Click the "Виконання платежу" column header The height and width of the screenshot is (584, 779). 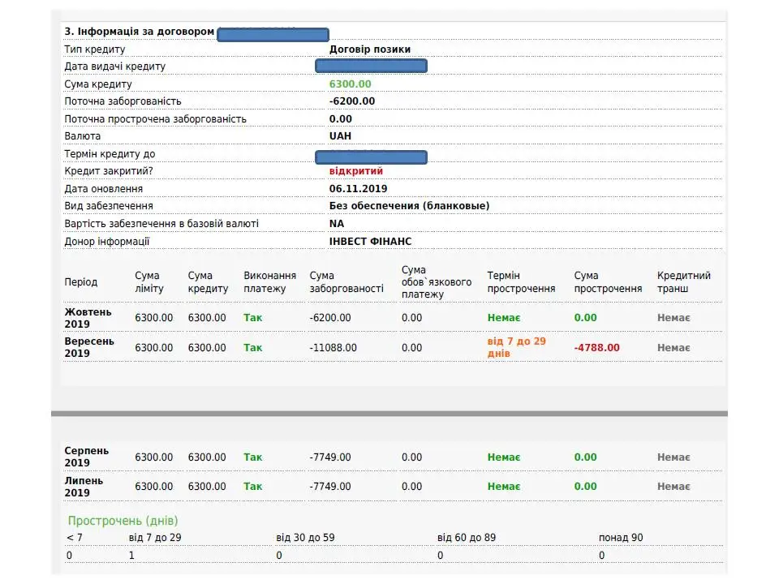pyautogui.click(x=269, y=282)
